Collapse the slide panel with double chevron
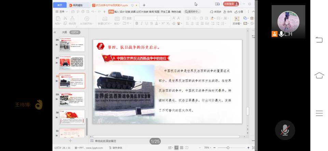Screen dimensions: 328x151 tap(55, 32)
